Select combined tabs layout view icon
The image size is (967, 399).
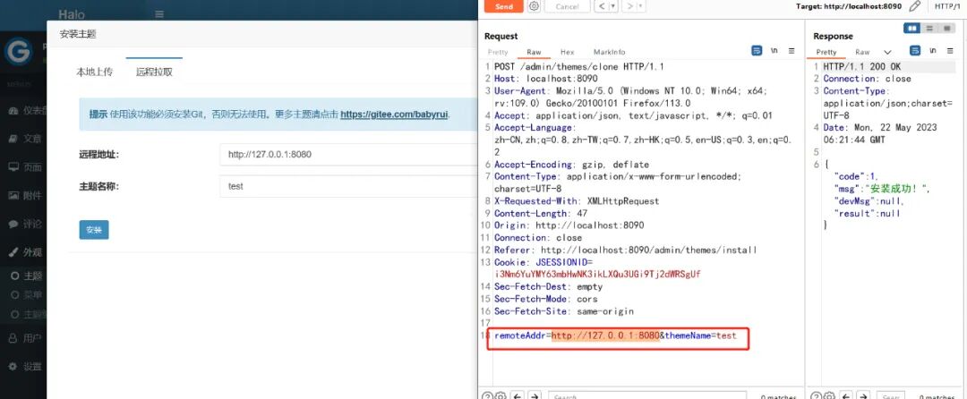(x=946, y=29)
